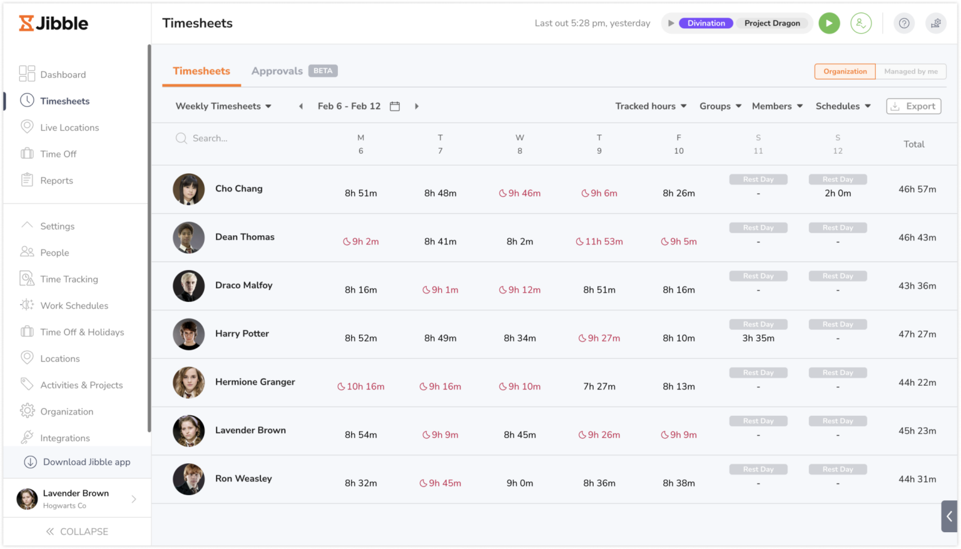Open Integrations in the sidebar
This screenshot has height=549, width=961.
pos(65,438)
